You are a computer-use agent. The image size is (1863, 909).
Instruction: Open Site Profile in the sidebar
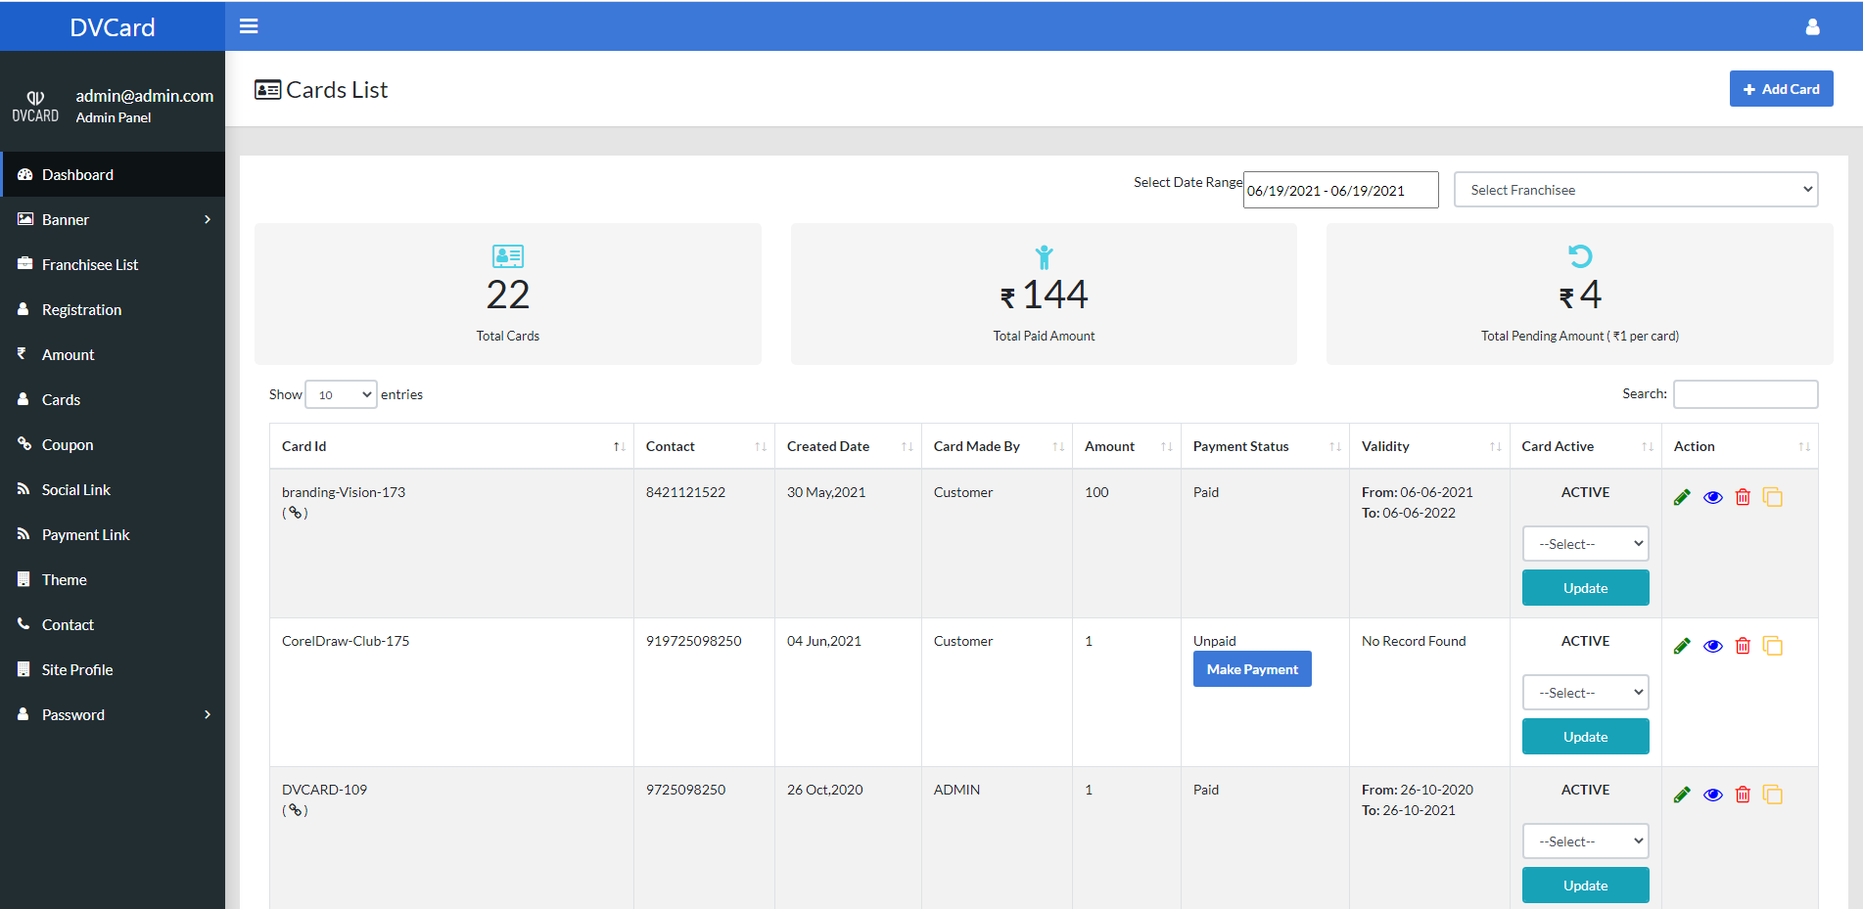click(x=113, y=669)
